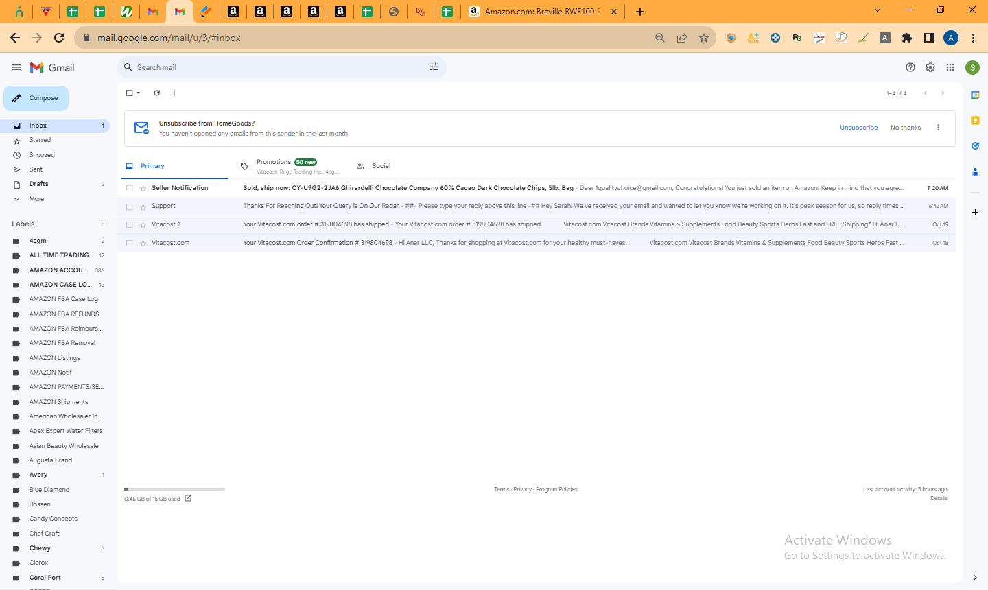
Task: Open the Chrome Extensions puzzle icon
Action: (907, 38)
